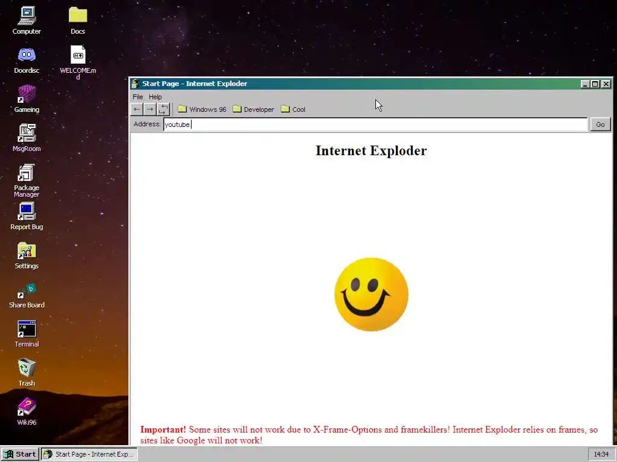Click the Start button on taskbar
This screenshot has width=617, height=462.
tap(20, 454)
